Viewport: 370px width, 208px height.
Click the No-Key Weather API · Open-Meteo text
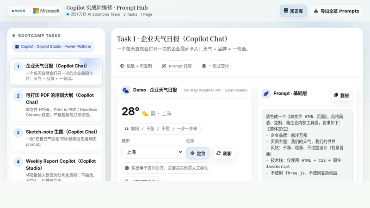(216, 90)
